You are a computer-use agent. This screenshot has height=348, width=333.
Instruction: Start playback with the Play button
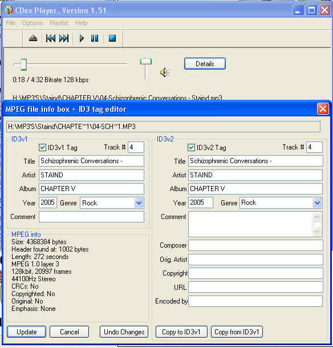coord(82,38)
